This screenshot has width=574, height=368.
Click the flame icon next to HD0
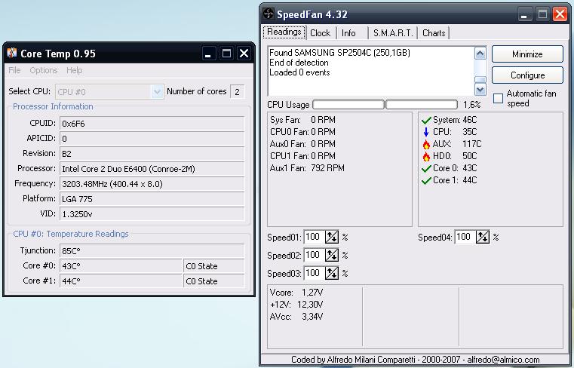click(x=426, y=156)
